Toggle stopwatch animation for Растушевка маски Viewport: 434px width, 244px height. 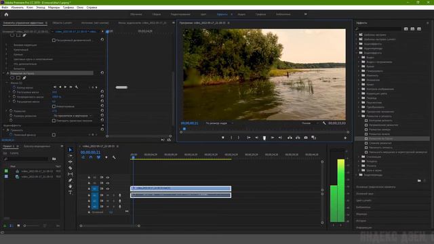(14, 92)
